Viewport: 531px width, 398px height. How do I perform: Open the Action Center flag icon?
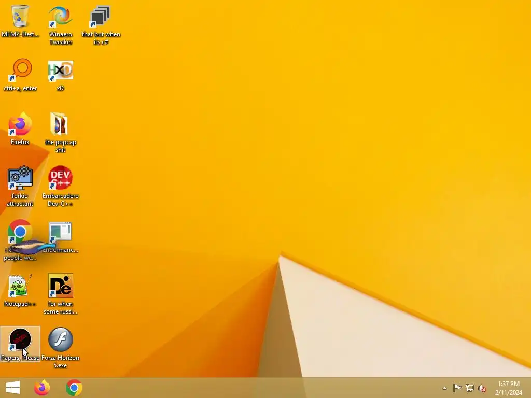457,388
